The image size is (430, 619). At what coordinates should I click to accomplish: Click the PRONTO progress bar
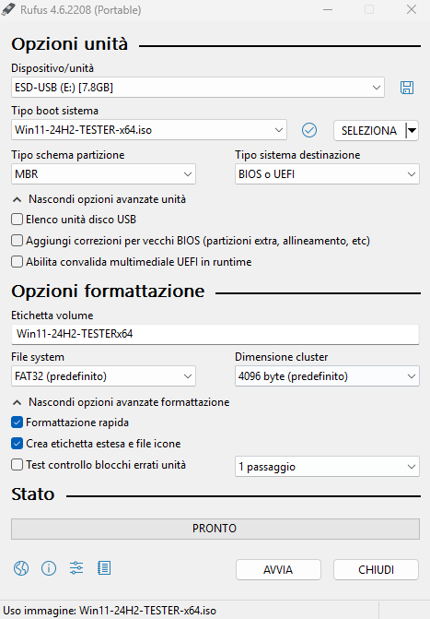pos(215,529)
